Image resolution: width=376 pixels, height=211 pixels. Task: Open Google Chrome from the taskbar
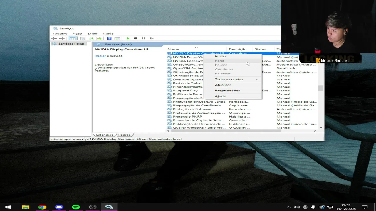click(x=42, y=207)
